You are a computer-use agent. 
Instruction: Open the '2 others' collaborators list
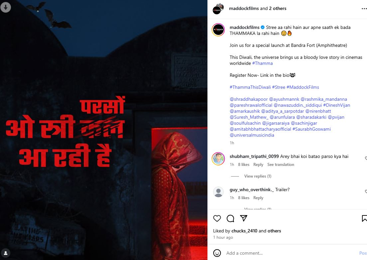[278, 8]
